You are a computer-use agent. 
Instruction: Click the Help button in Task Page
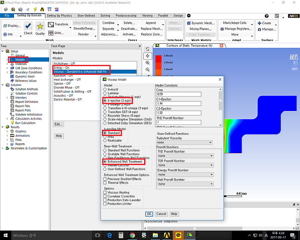59,136
